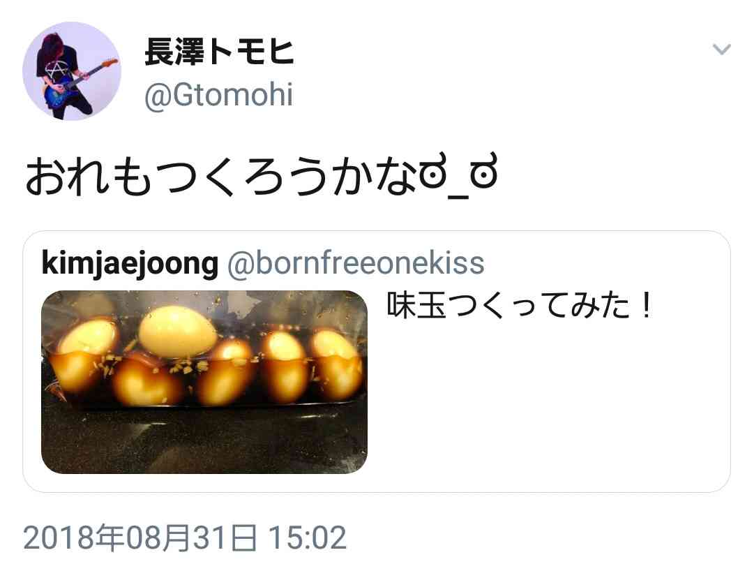Open the empty area of the quoted tweet card
The height and width of the screenshot is (578, 738).
click(x=546, y=405)
